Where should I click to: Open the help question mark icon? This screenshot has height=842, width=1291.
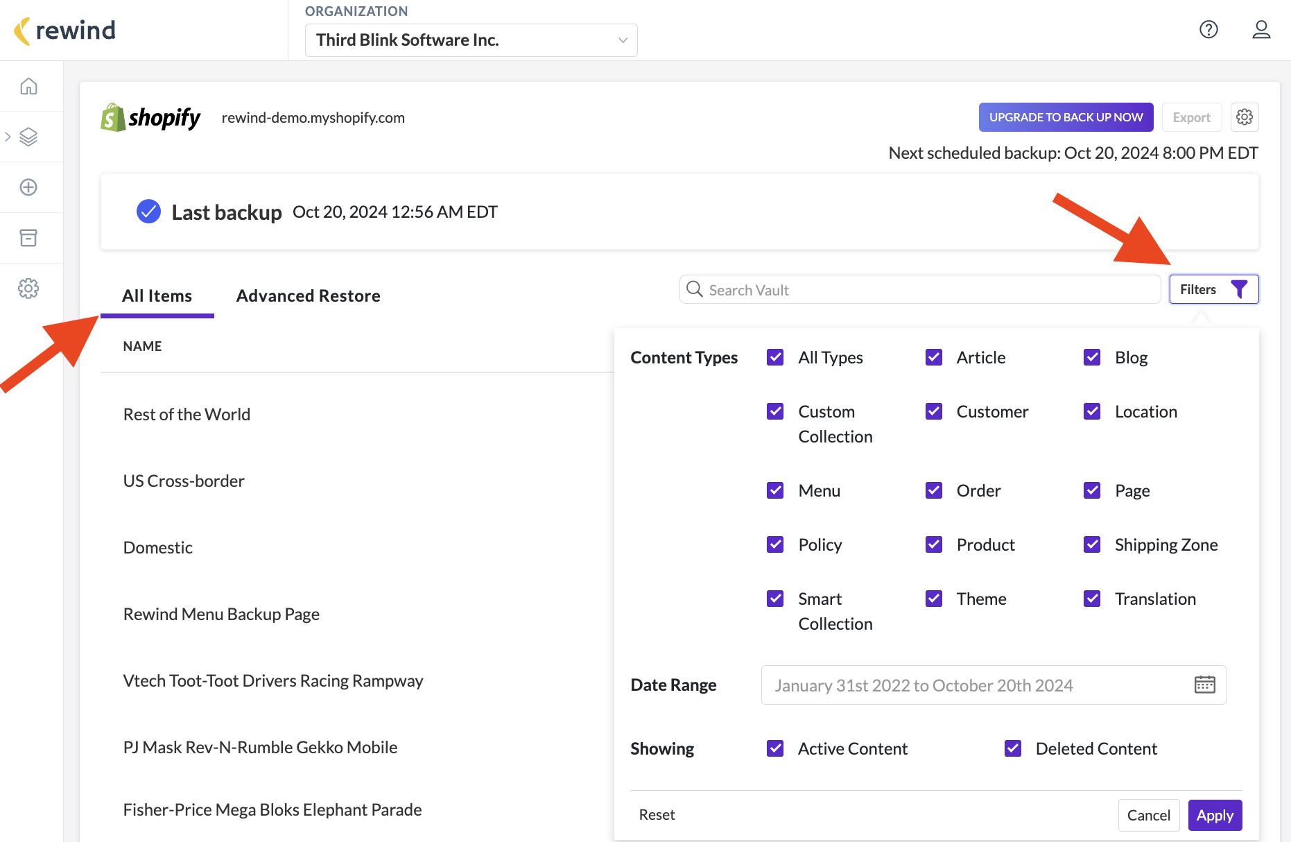[x=1208, y=29]
